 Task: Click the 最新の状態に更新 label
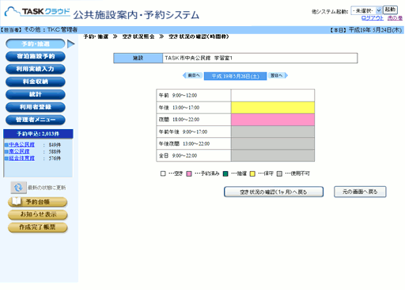click(47, 188)
